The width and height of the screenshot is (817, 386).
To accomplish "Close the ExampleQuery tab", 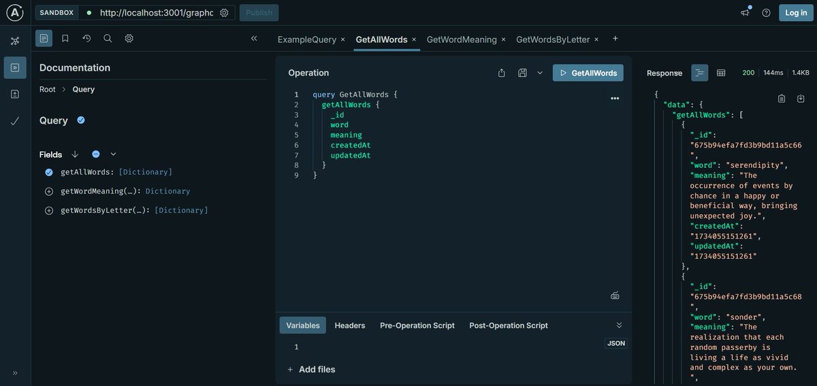I will click(342, 39).
